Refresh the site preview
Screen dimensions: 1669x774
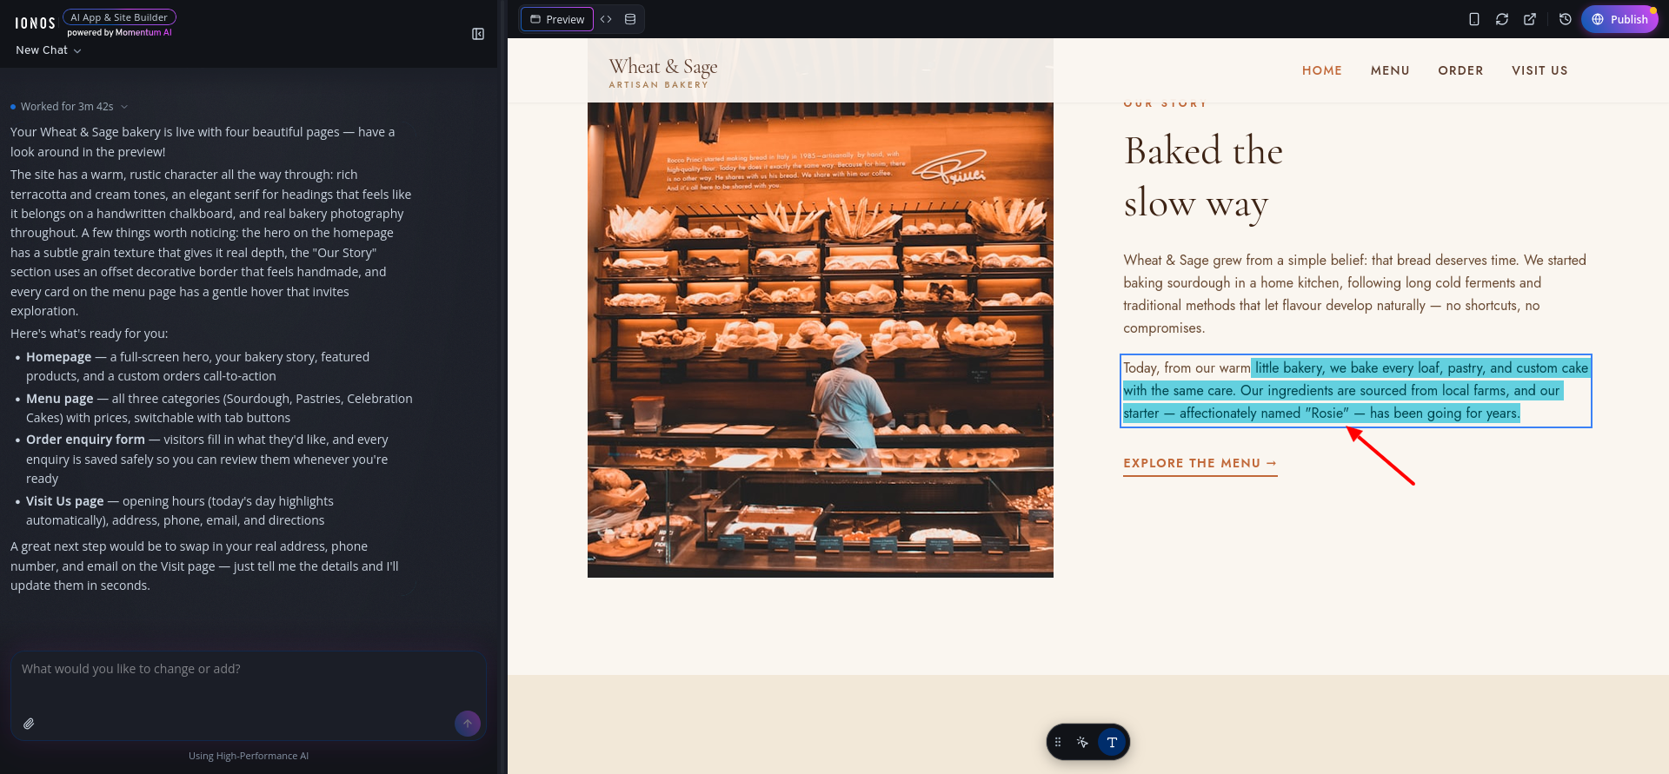pyautogui.click(x=1502, y=19)
